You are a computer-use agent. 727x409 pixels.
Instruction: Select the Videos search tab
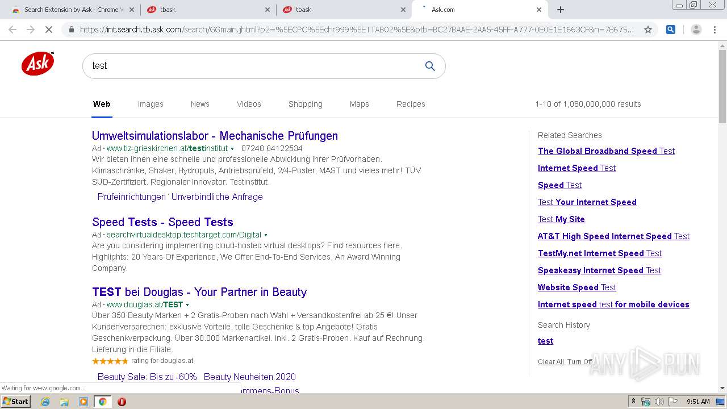[249, 104]
